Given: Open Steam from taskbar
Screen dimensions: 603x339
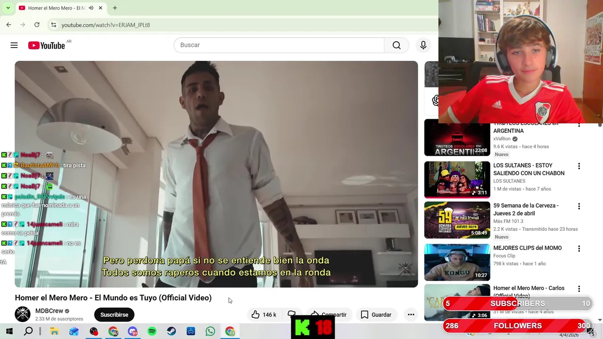Looking at the screenshot, I should coord(171,331).
